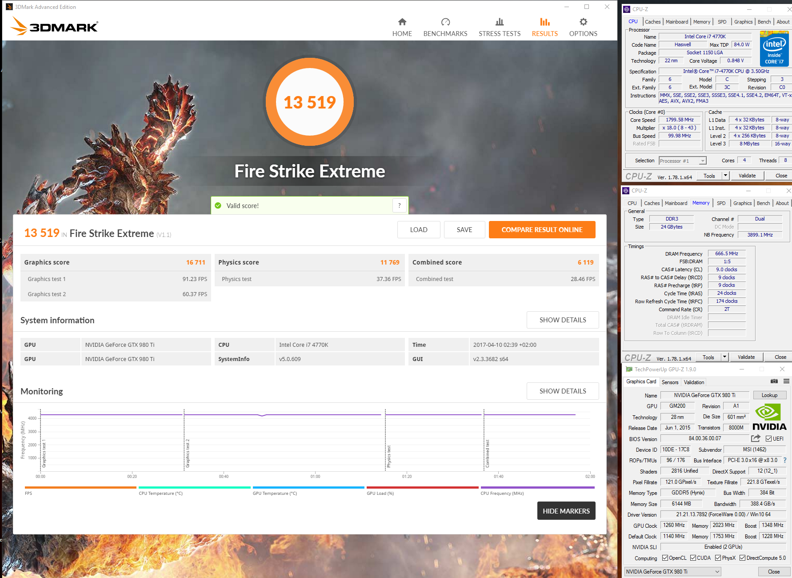Go to 3DMark Home via house icon

(x=402, y=22)
